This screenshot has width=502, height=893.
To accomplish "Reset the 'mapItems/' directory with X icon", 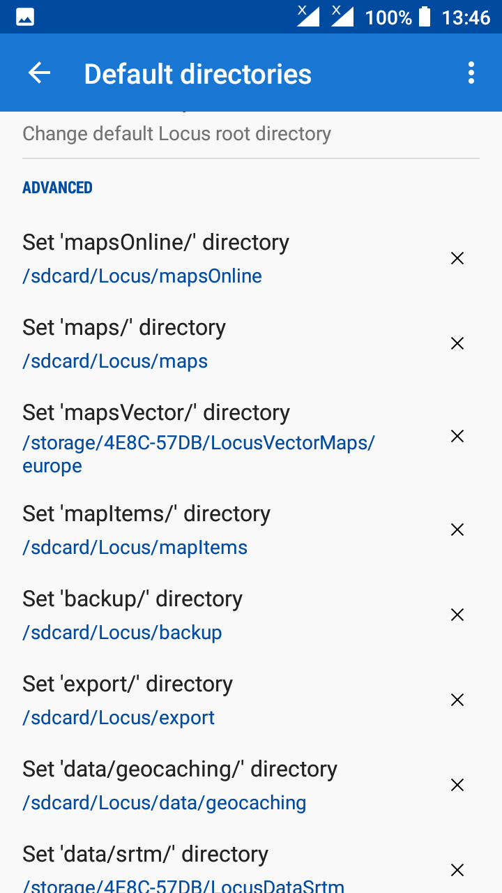I will click(x=457, y=530).
